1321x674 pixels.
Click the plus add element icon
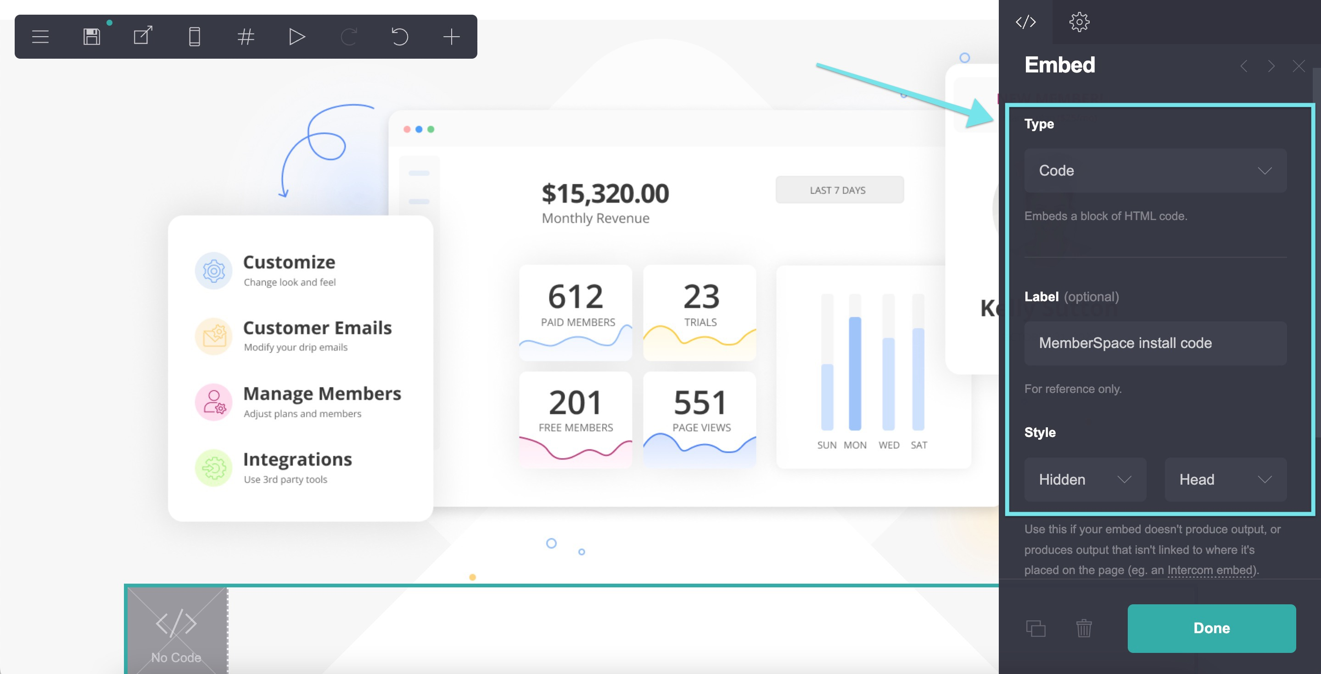(x=451, y=37)
